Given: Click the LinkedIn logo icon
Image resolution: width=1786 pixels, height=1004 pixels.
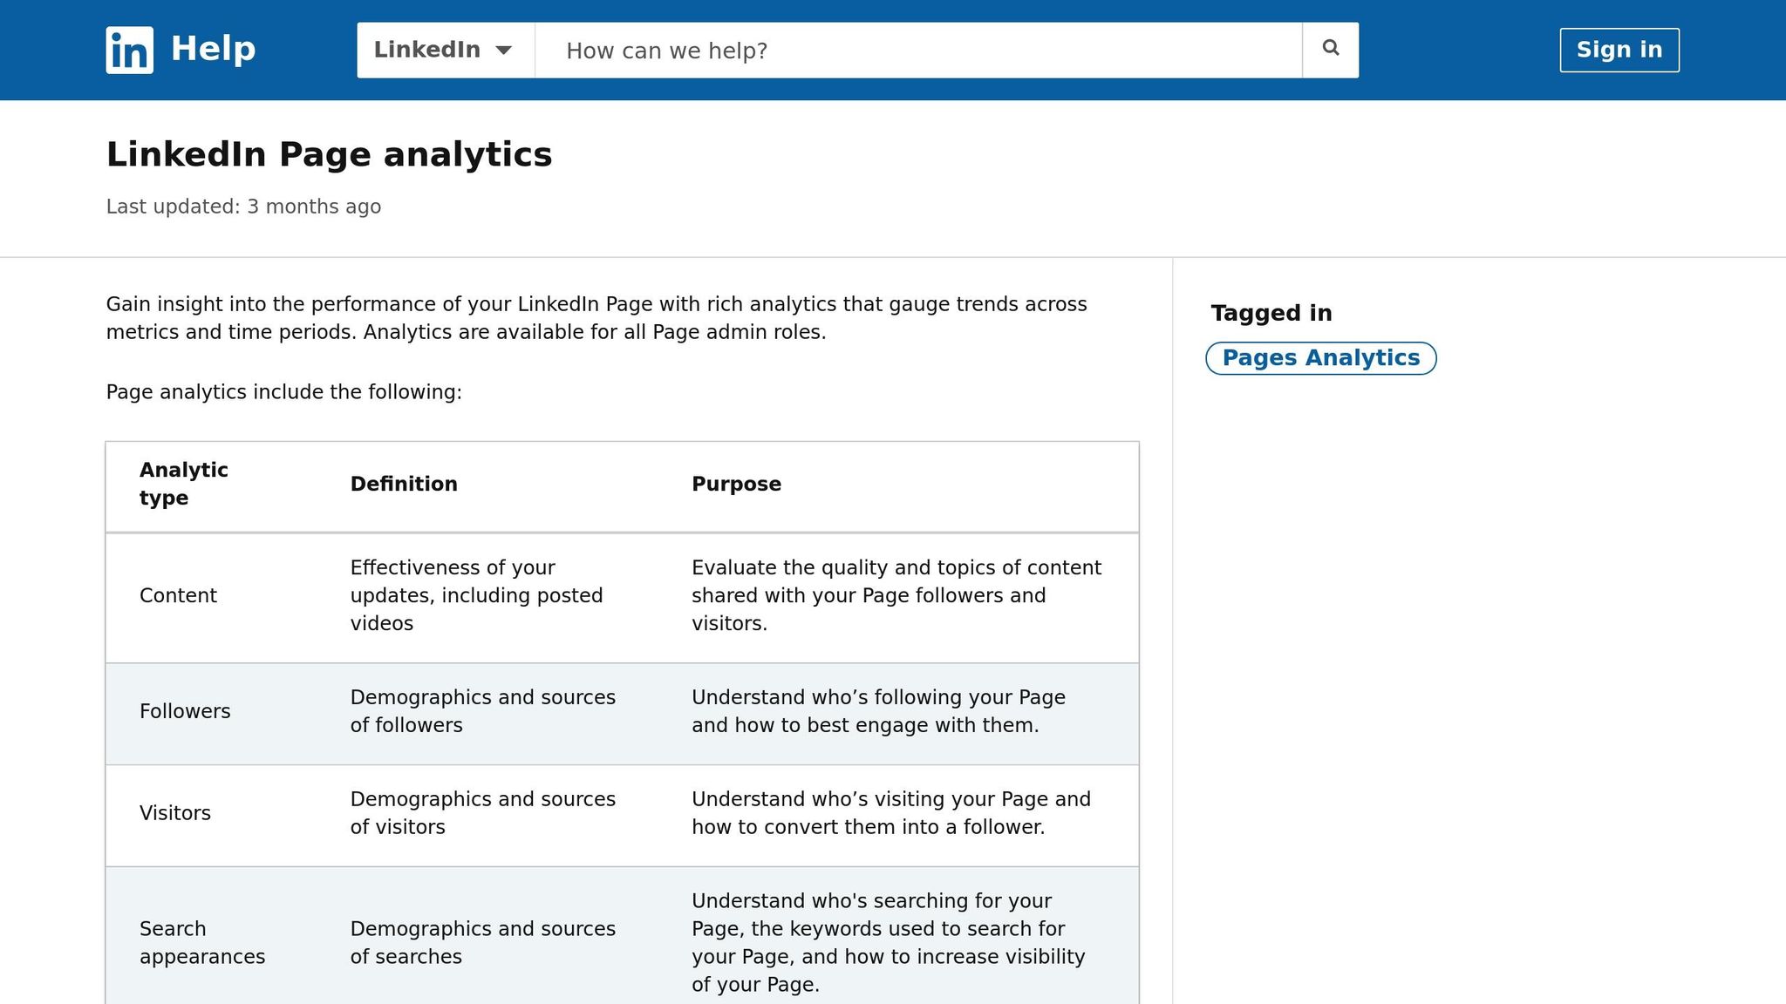Looking at the screenshot, I should [128, 50].
